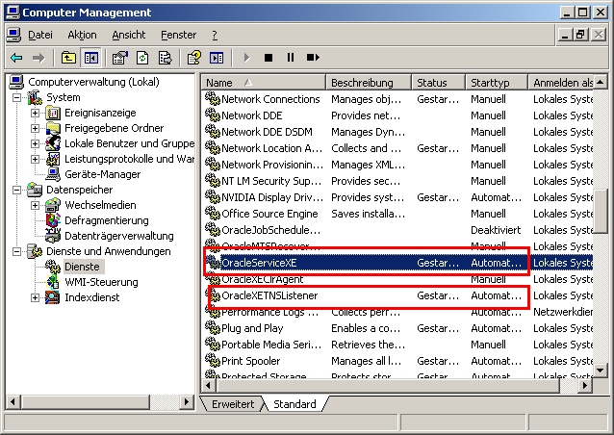
Task: Click the Geräte-Manager icon
Action: tap(53, 174)
